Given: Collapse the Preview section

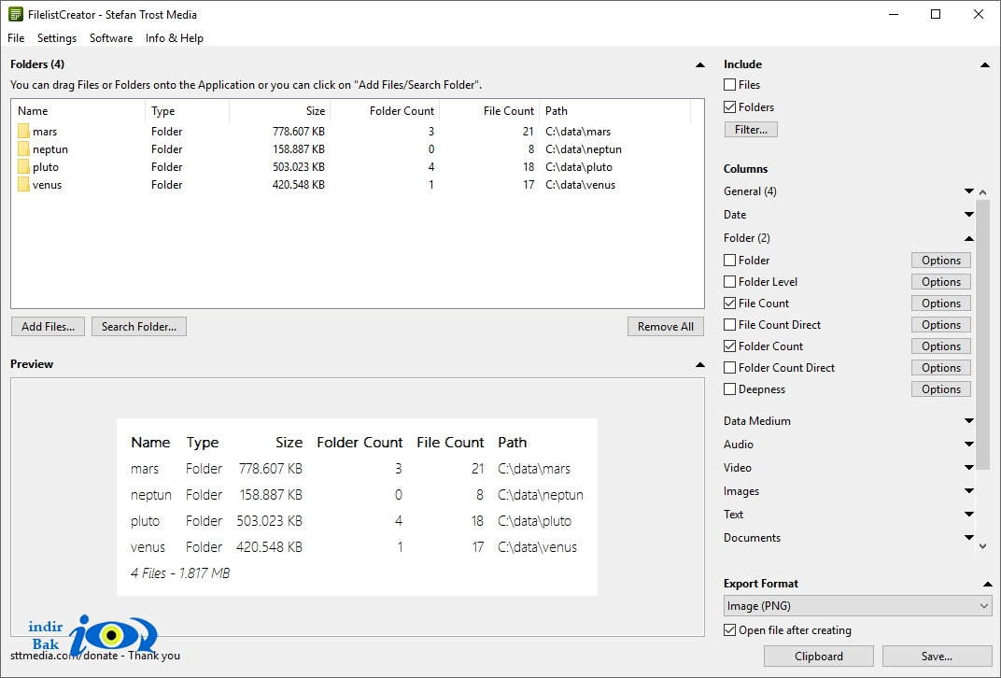Looking at the screenshot, I should 700,364.
